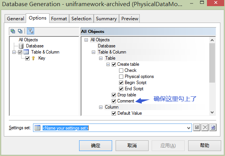Toggle the Drop table checkbox
Screen dimensions: 225x156
coord(114,95)
